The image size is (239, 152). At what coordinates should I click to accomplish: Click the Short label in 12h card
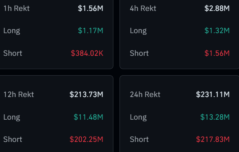pos(13,139)
